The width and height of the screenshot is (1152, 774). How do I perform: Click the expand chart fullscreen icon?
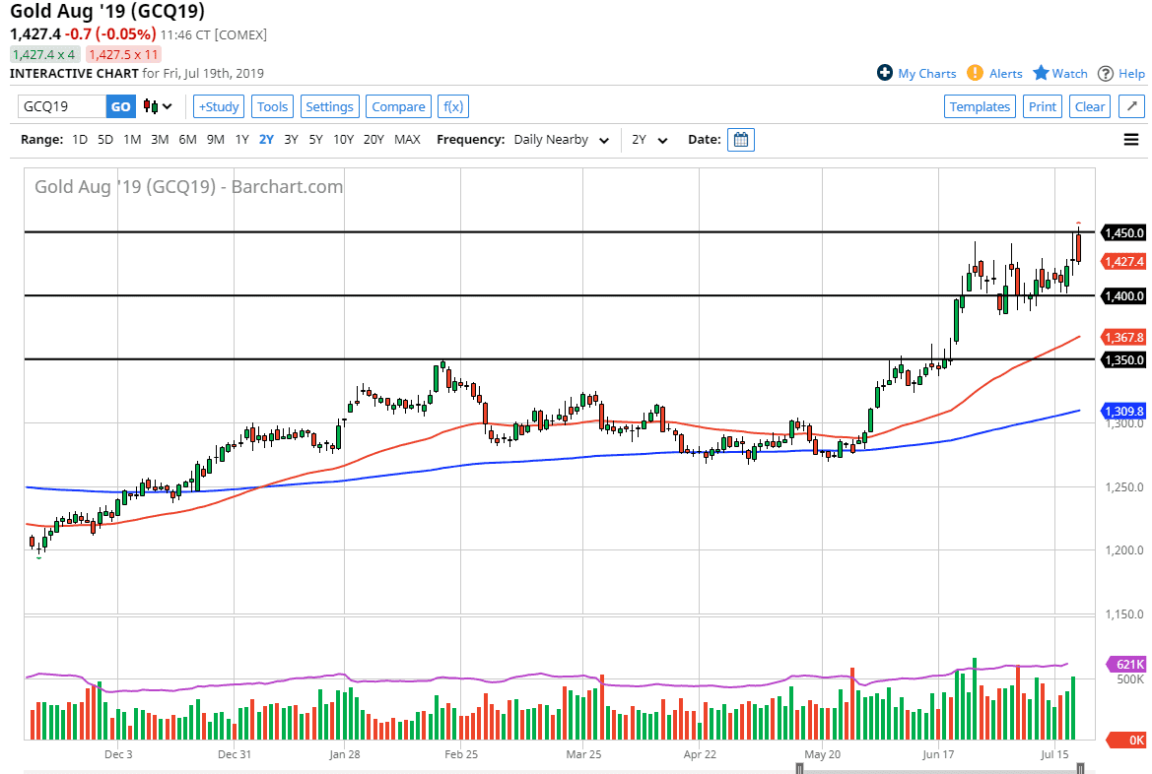[x=1132, y=106]
